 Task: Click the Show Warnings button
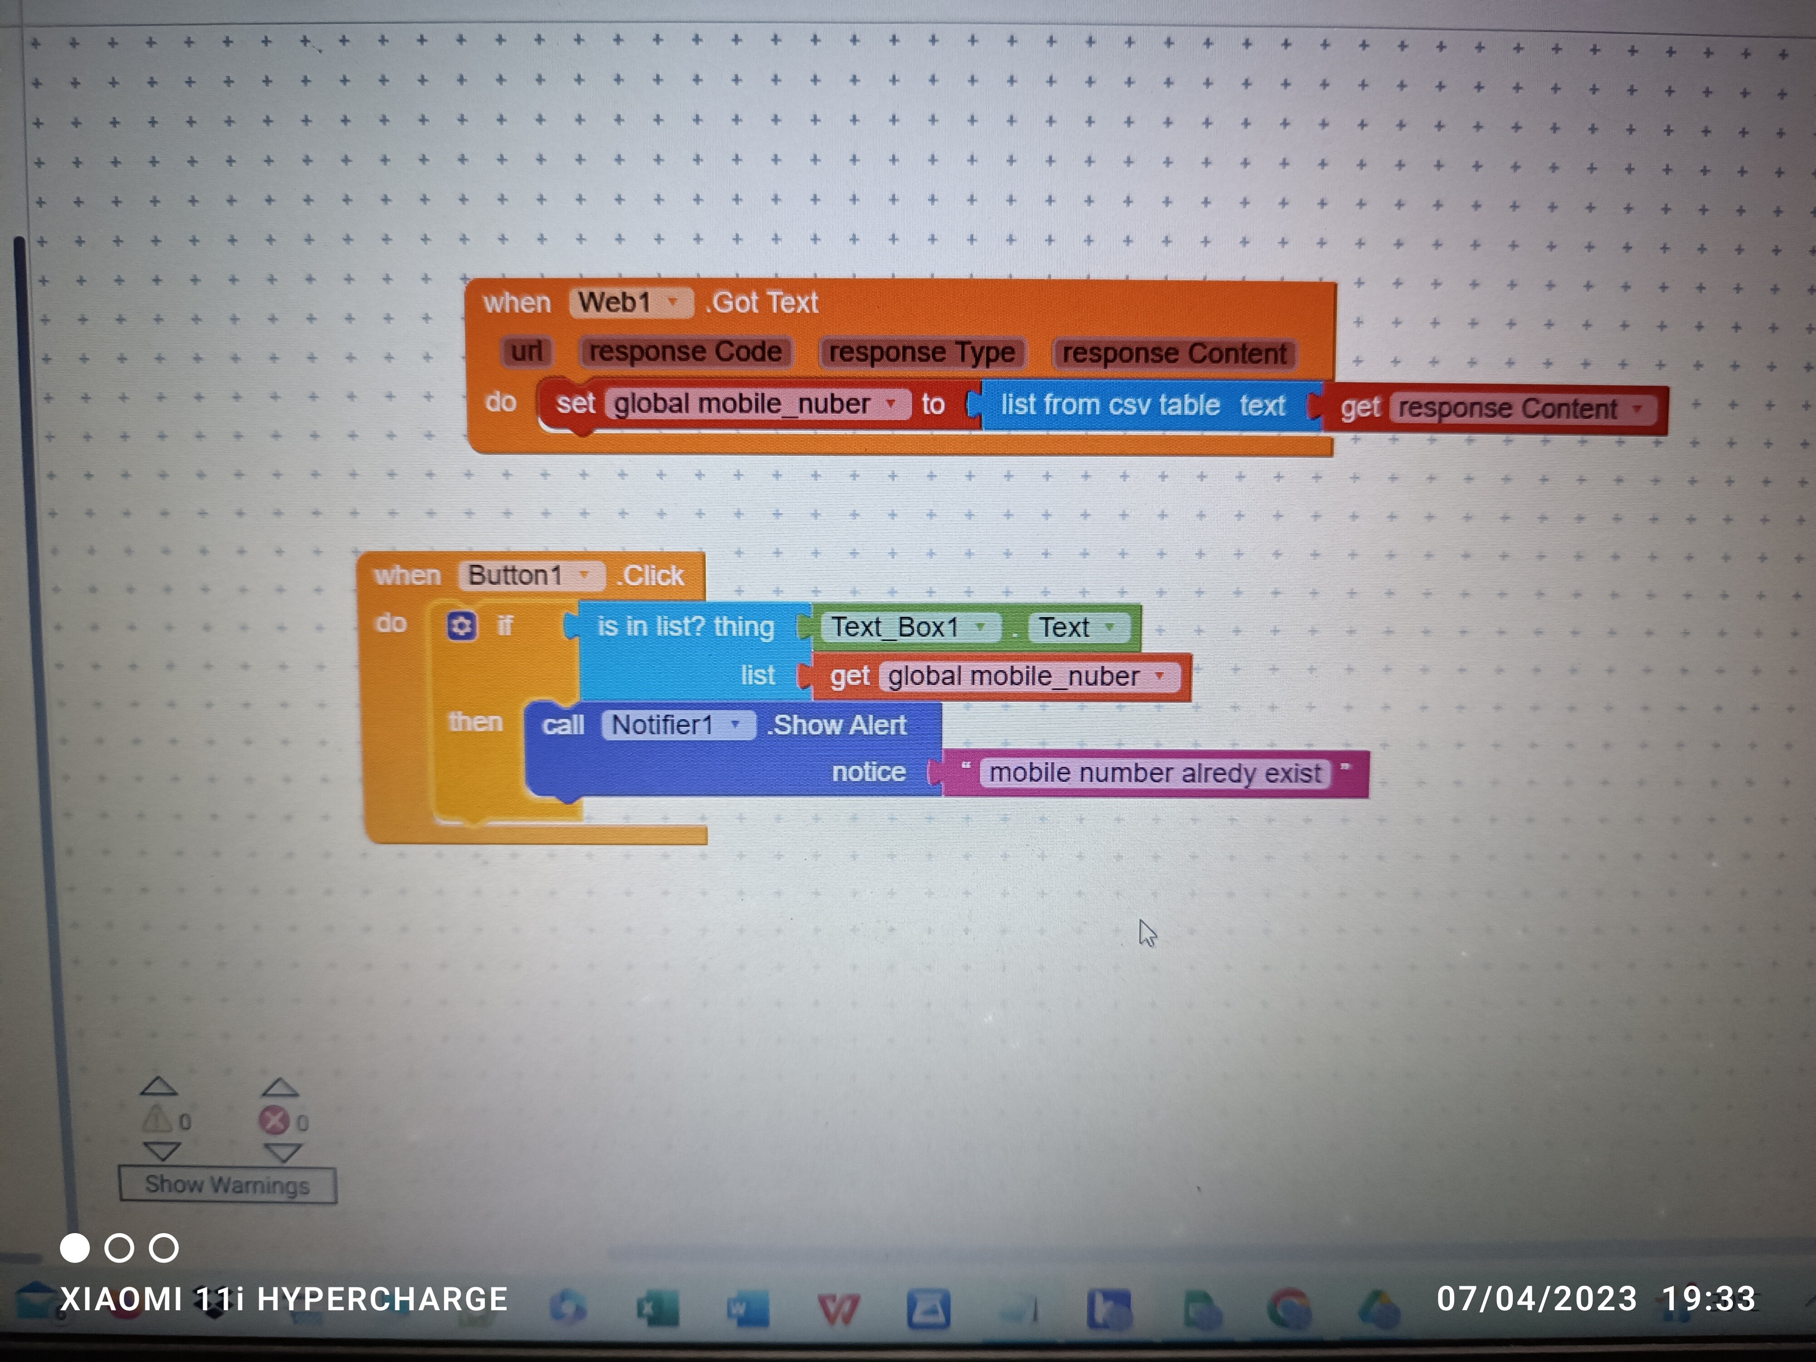click(x=227, y=1184)
